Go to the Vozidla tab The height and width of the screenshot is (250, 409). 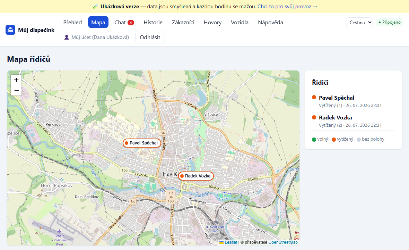[x=240, y=23]
